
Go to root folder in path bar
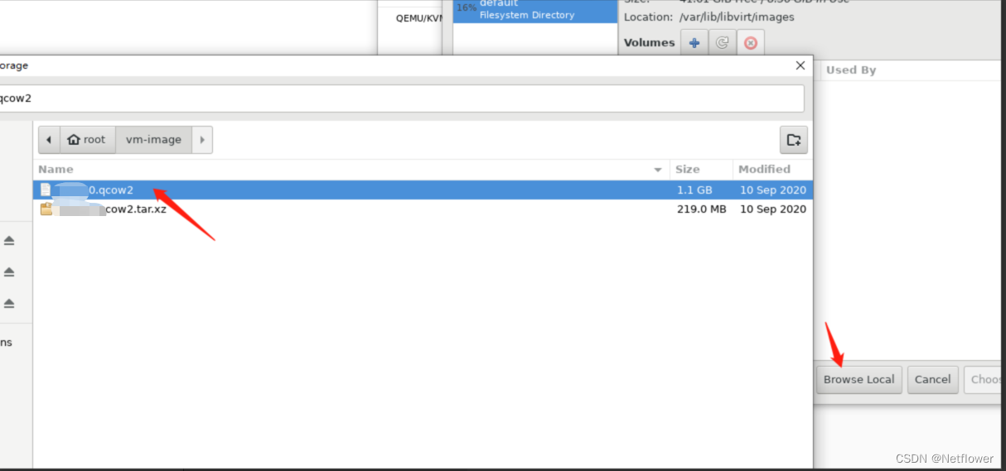coord(87,140)
